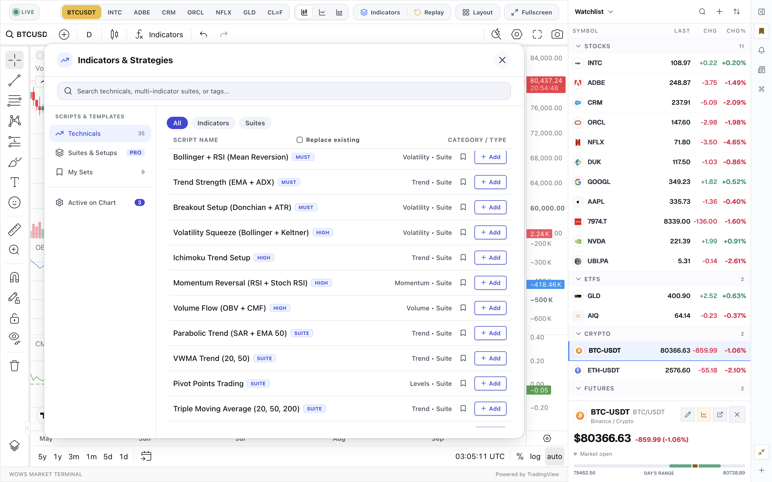This screenshot has width=772, height=482.
Task: Switch to the NFLX symbol tab
Action: (223, 12)
